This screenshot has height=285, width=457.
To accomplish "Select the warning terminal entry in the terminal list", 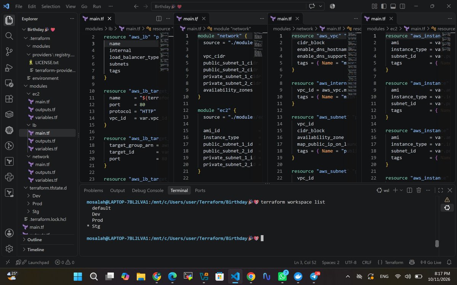I will [447, 200].
